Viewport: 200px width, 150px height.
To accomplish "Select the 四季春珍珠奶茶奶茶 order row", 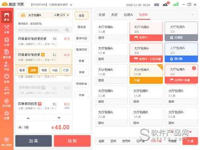I will 44,41.
